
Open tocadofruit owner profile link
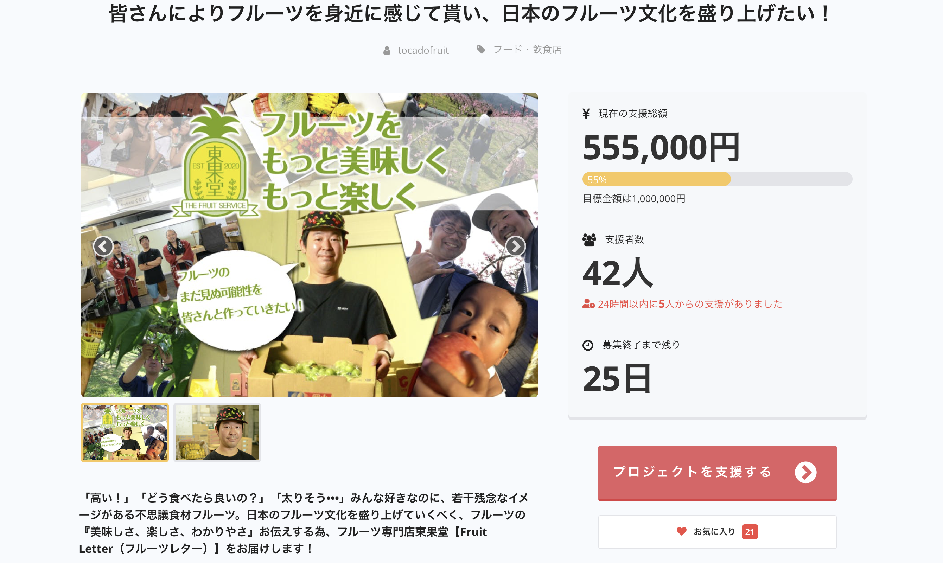(x=423, y=50)
